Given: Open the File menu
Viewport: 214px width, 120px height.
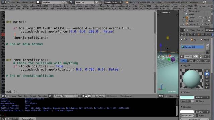Looking at the screenshot, I should coord(13,2).
